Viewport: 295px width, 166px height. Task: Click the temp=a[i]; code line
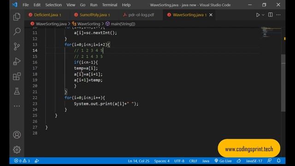point(86,68)
